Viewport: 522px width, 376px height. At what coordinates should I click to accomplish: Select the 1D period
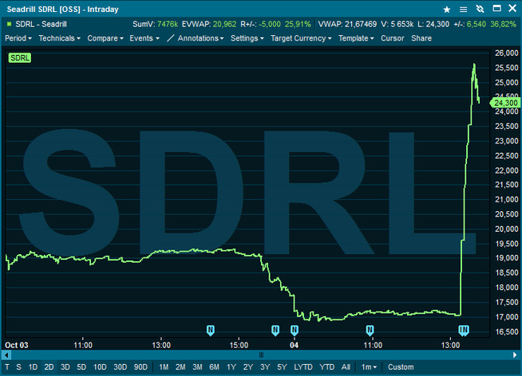click(x=33, y=367)
